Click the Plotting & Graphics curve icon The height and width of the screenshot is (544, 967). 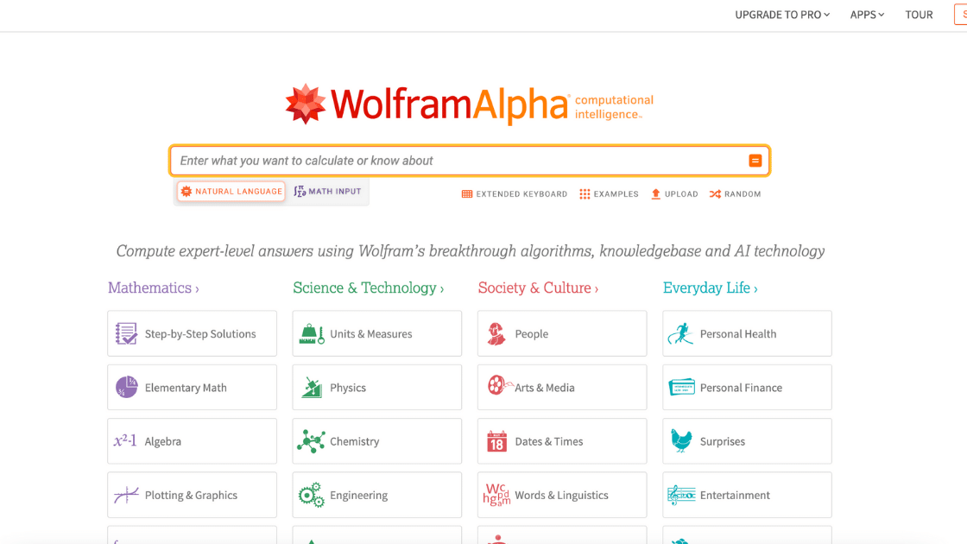tap(126, 495)
